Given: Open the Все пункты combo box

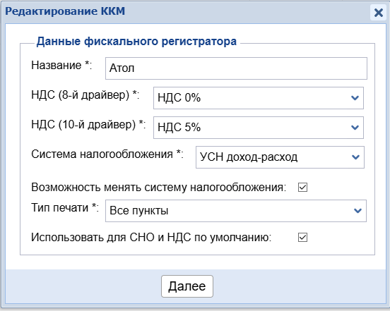Looking at the screenshot, I should click(x=236, y=211).
